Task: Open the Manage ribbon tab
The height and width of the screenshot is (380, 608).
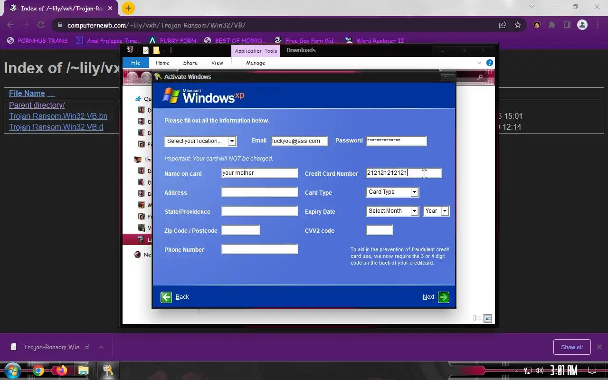Action: coord(256,63)
